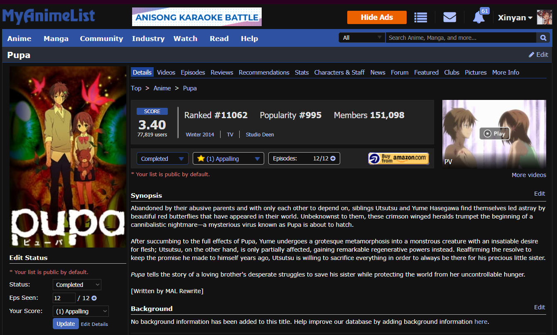Image resolution: width=557 pixels, height=335 pixels.
Task: Open the Manga menu in navigation bar
Action: (56, 39)
